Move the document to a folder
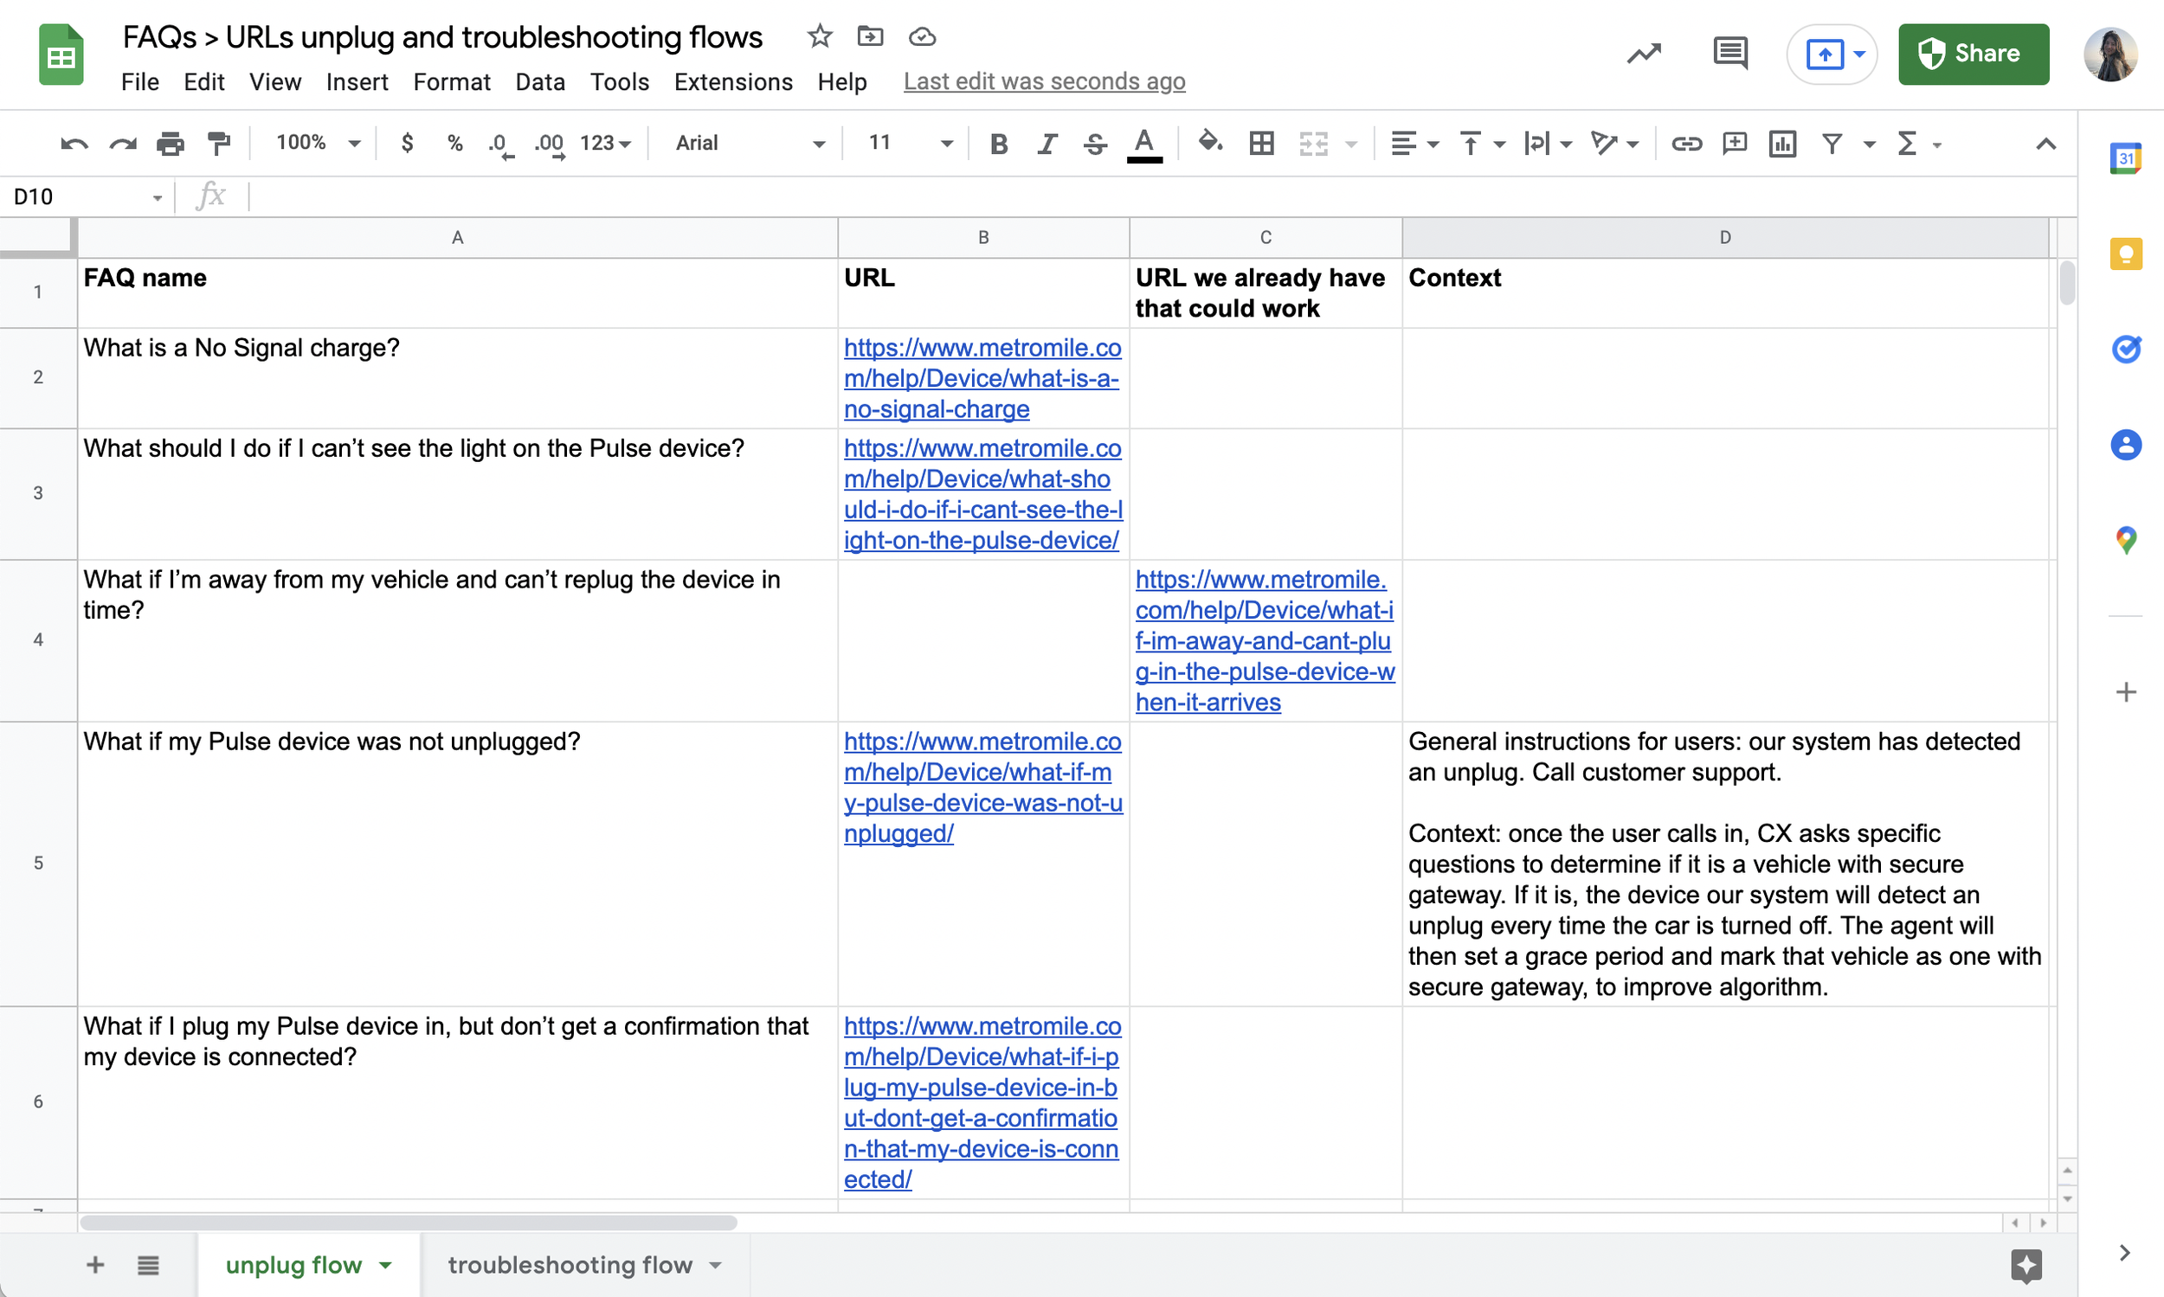Image resolution: width=2164 pixels, height=1297 pixels. (870, 36)
